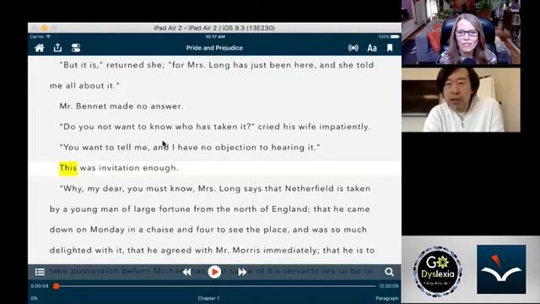Skip forward with the fast-forward button
The height and width of the screenshot is (304, 540).
click(242, 272)
